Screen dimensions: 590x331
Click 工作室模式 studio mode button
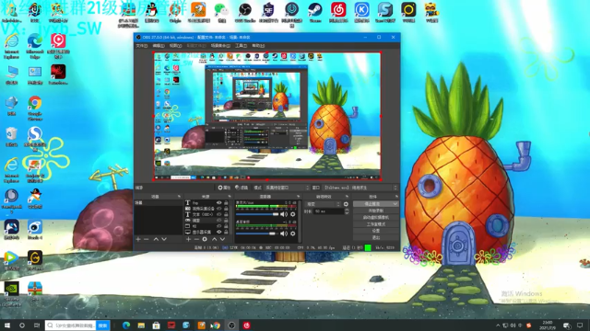click(375, 224)
